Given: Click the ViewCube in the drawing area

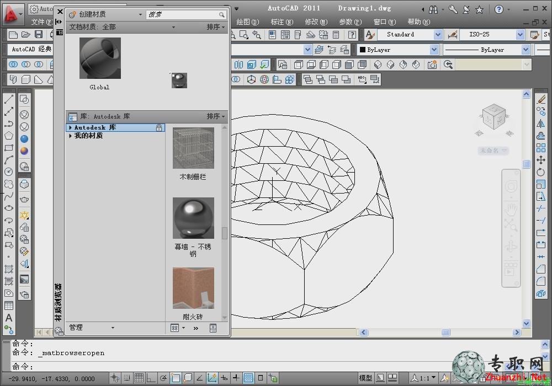Looking at the screenshot, I should tap(494, 117).
